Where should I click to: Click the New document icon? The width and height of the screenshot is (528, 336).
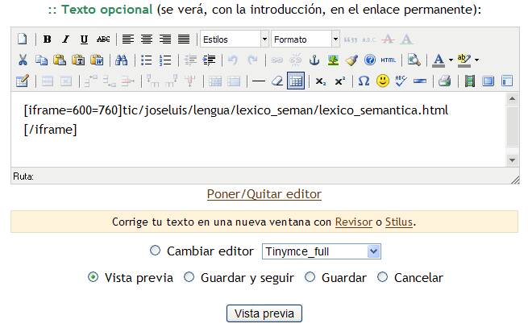[23, 39]
